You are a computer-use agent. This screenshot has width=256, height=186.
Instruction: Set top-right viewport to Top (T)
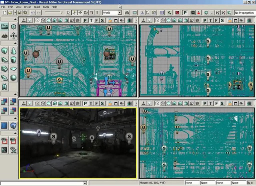click(x=211, y=20)
